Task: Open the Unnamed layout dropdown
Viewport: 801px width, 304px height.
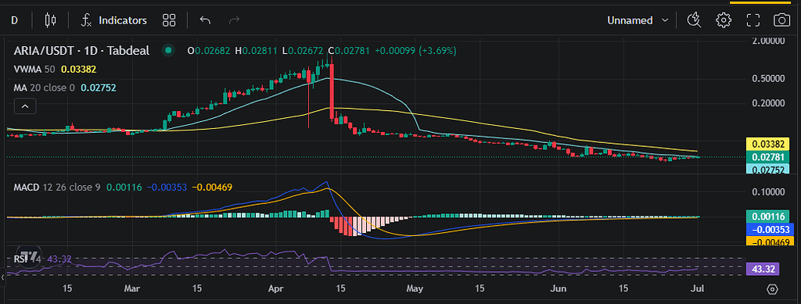Action: tap(638, 20)
